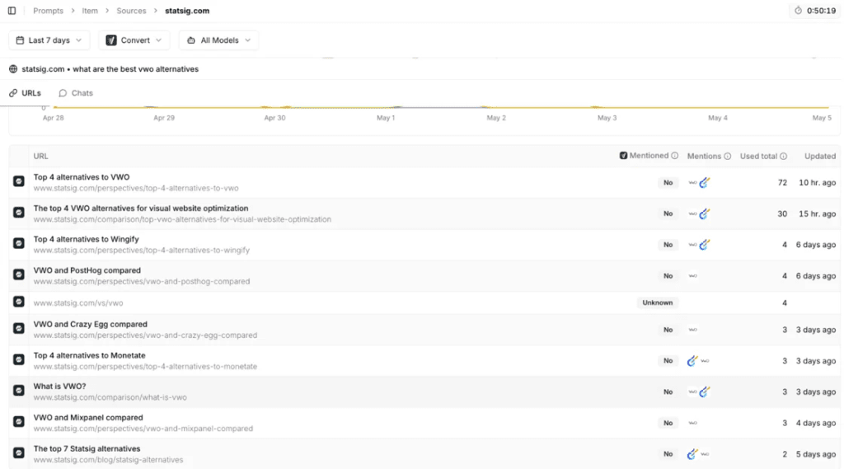The width and height of the screenshot is (844, 469).
Task: Toggle the sidebar panel icon
Action: [12, 10]
